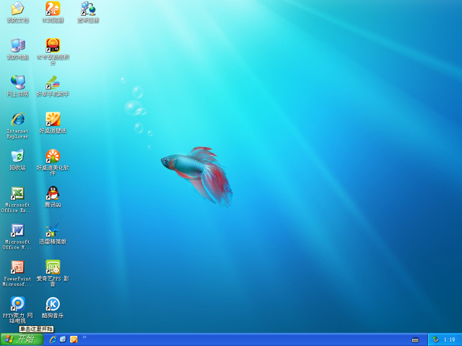Open the Xunlei (Thunder) download shortcut
Viewport: 462px width, 346px height.
tap(53, 231)
